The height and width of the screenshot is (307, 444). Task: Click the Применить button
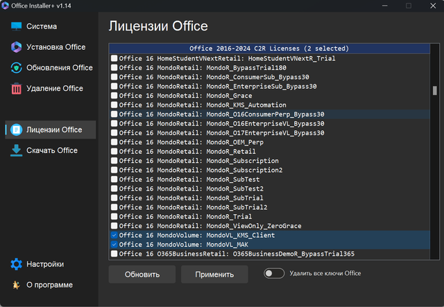(214, 274)
